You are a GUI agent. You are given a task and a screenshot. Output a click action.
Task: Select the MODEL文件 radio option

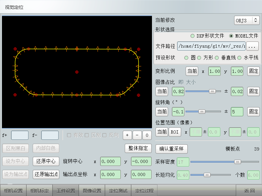point(231,36)
